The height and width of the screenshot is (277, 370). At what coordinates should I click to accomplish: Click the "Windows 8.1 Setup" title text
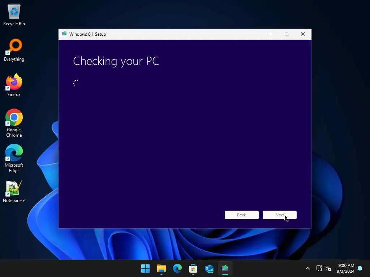point(87,34)
